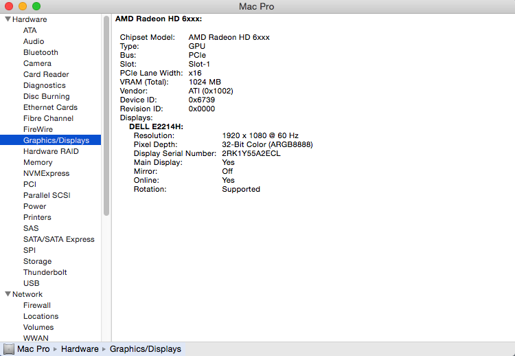Open SATA/SATA Express information
Viewport: 515px width, 356px height.
pyautogui.click(x=59, y=239)
